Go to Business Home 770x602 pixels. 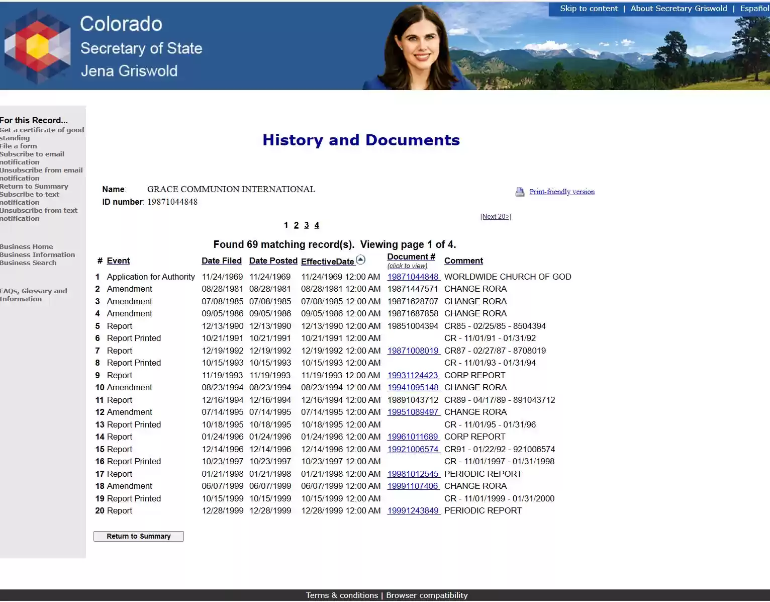pyautogui.click(x=27, y=246)
